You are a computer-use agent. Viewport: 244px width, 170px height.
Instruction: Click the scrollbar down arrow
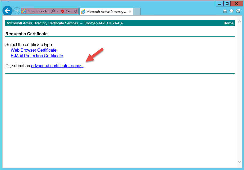point(240,162)
